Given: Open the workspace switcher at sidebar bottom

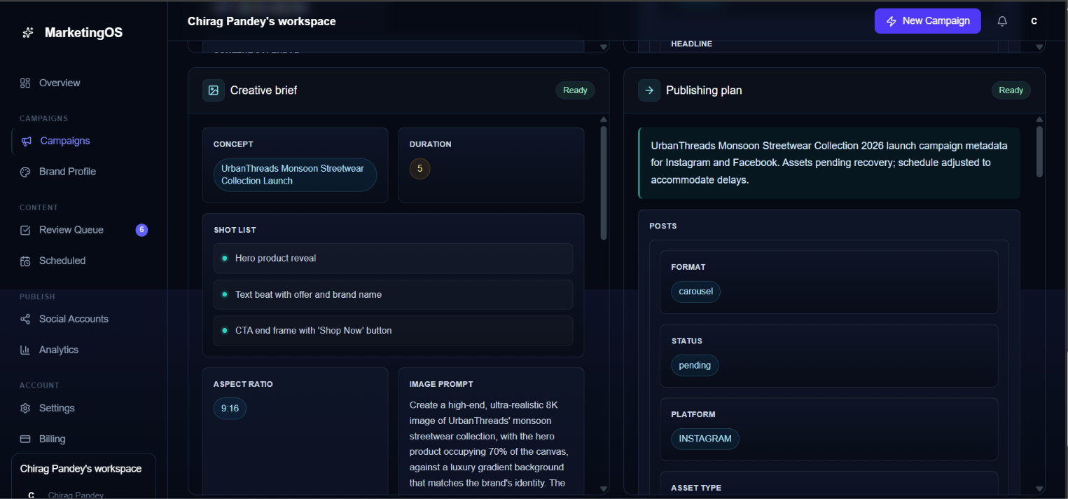Looking at the screenshot, I should [84, 477].
